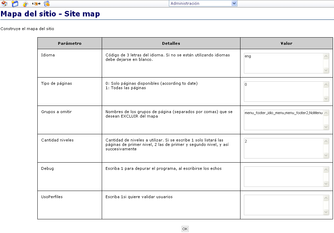This screenshot has width=334, height=233.
Task: Click scroll up arrow in Debug field
Action: (x=326, y=169)
